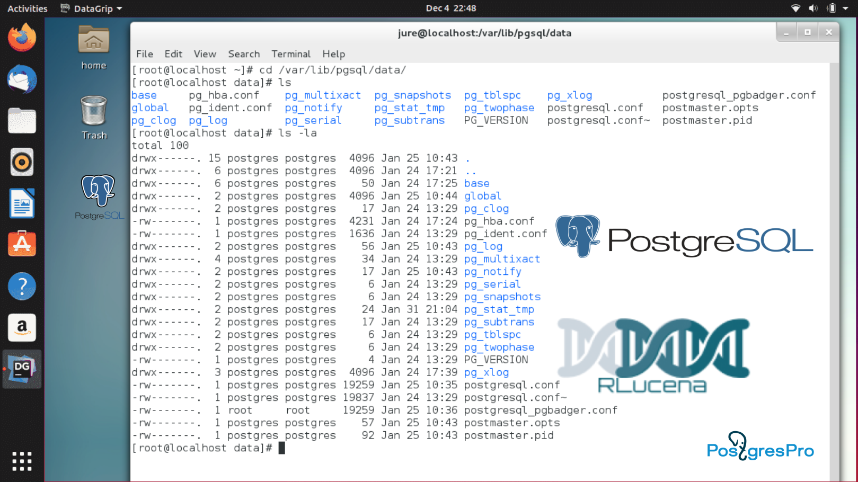Click 'pg_subtrans' in the ls -la listing
This screenshot has width=858, height=482.
point(499,322)
